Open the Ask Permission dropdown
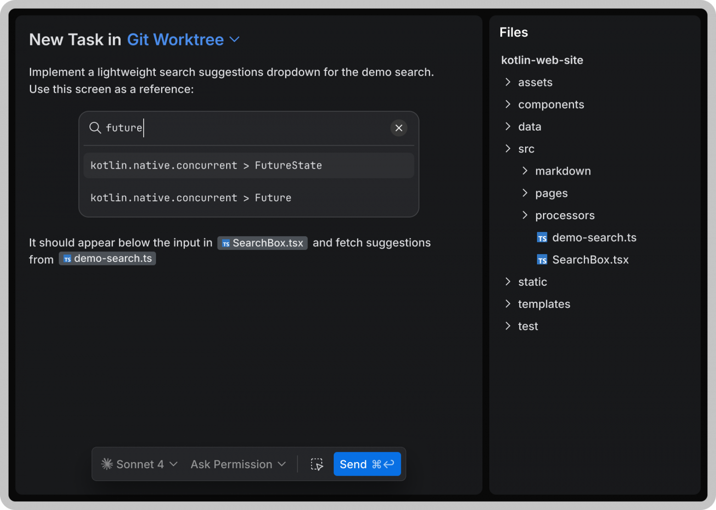The image size is (716, 510). 282,464
